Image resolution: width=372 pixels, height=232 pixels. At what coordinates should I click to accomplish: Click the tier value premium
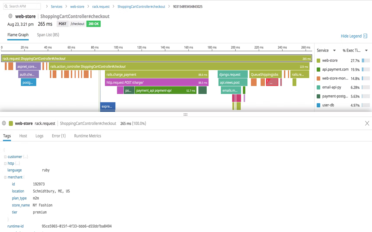(40, 212)
